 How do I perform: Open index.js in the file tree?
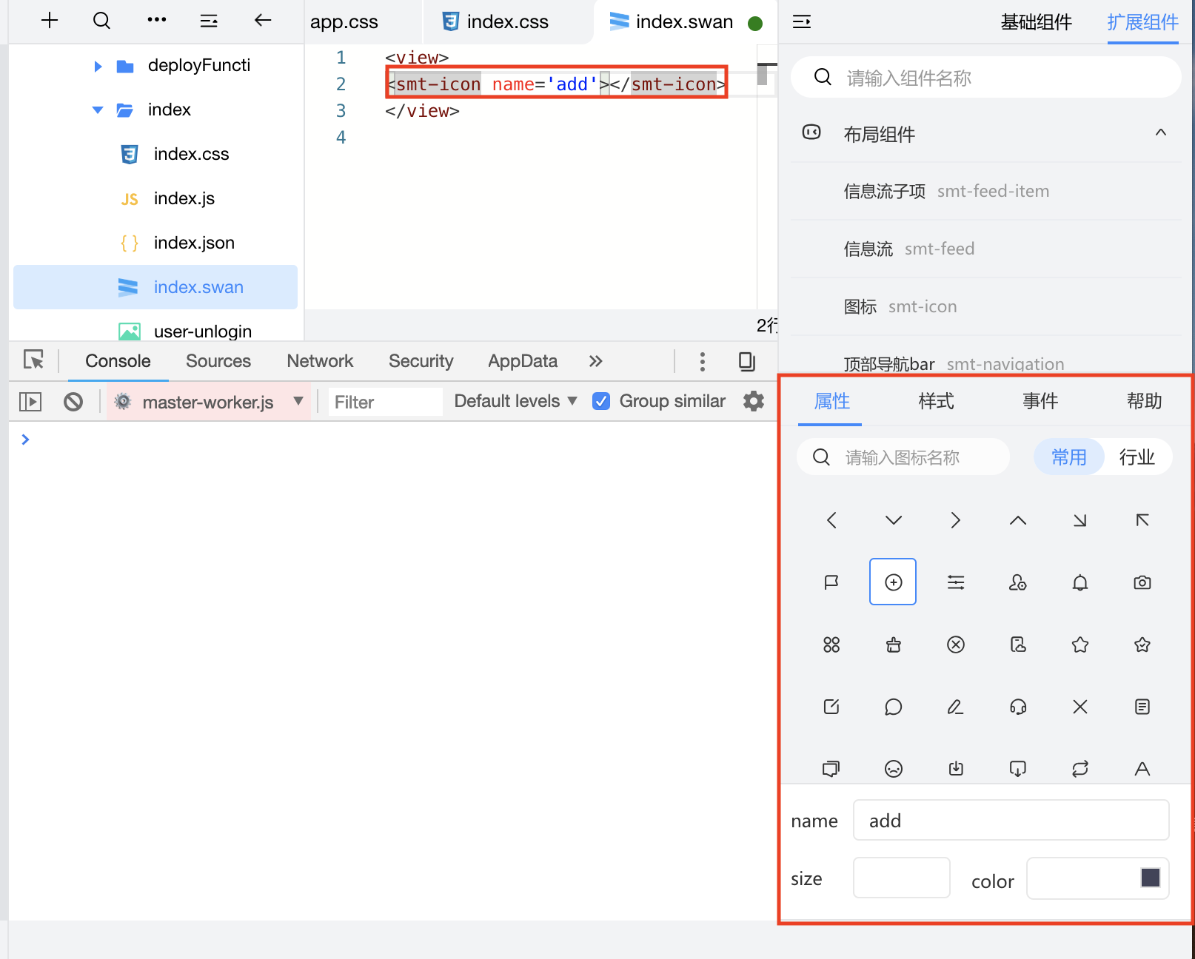(x=184, y=198)
